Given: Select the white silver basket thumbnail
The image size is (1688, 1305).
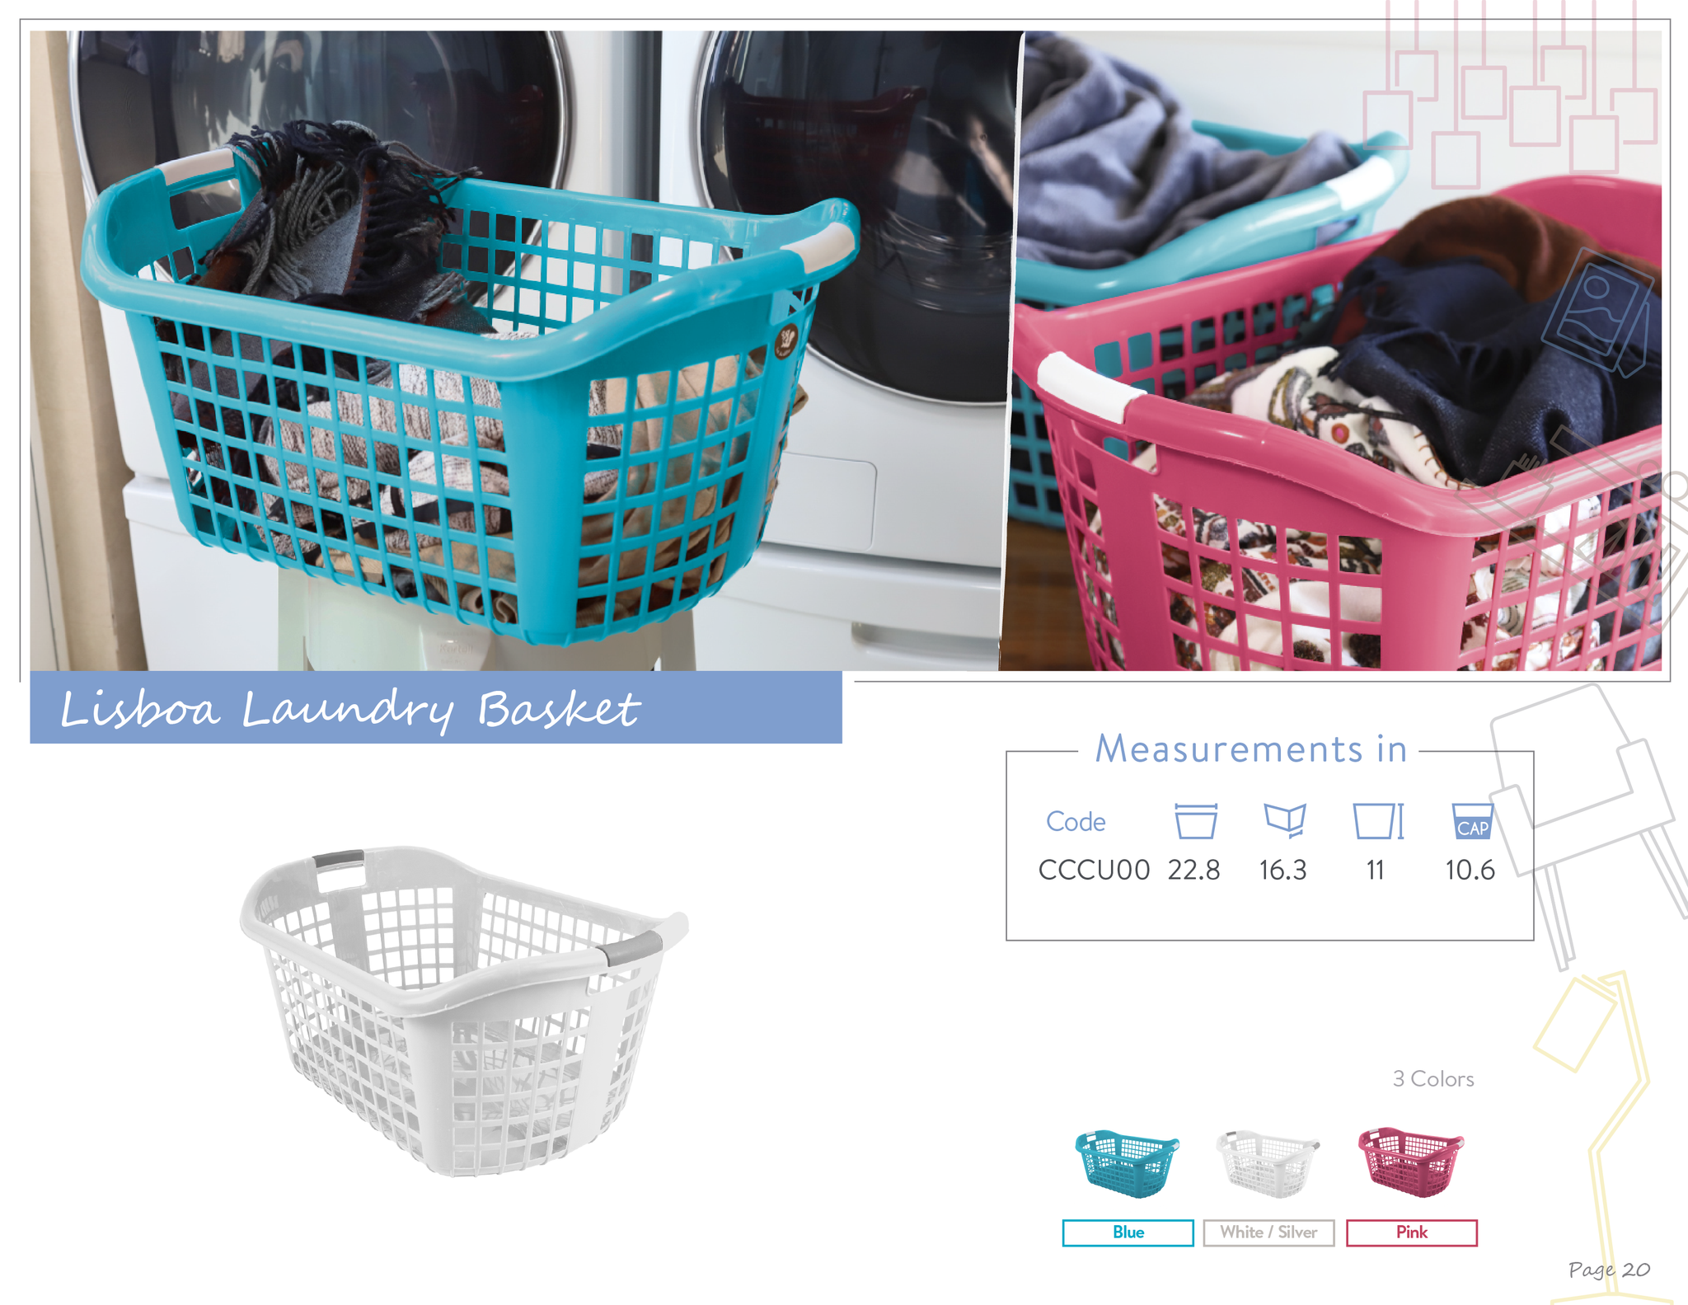Looking at the screenshot, I should [x=1267, y=1164].
